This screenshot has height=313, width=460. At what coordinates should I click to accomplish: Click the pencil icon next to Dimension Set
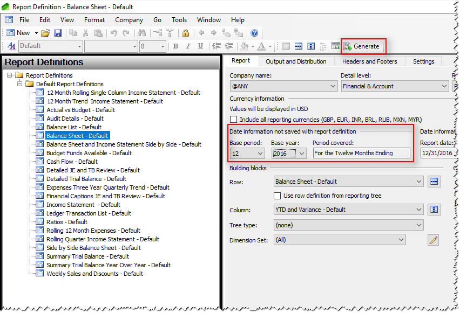(x=433, y=240)
